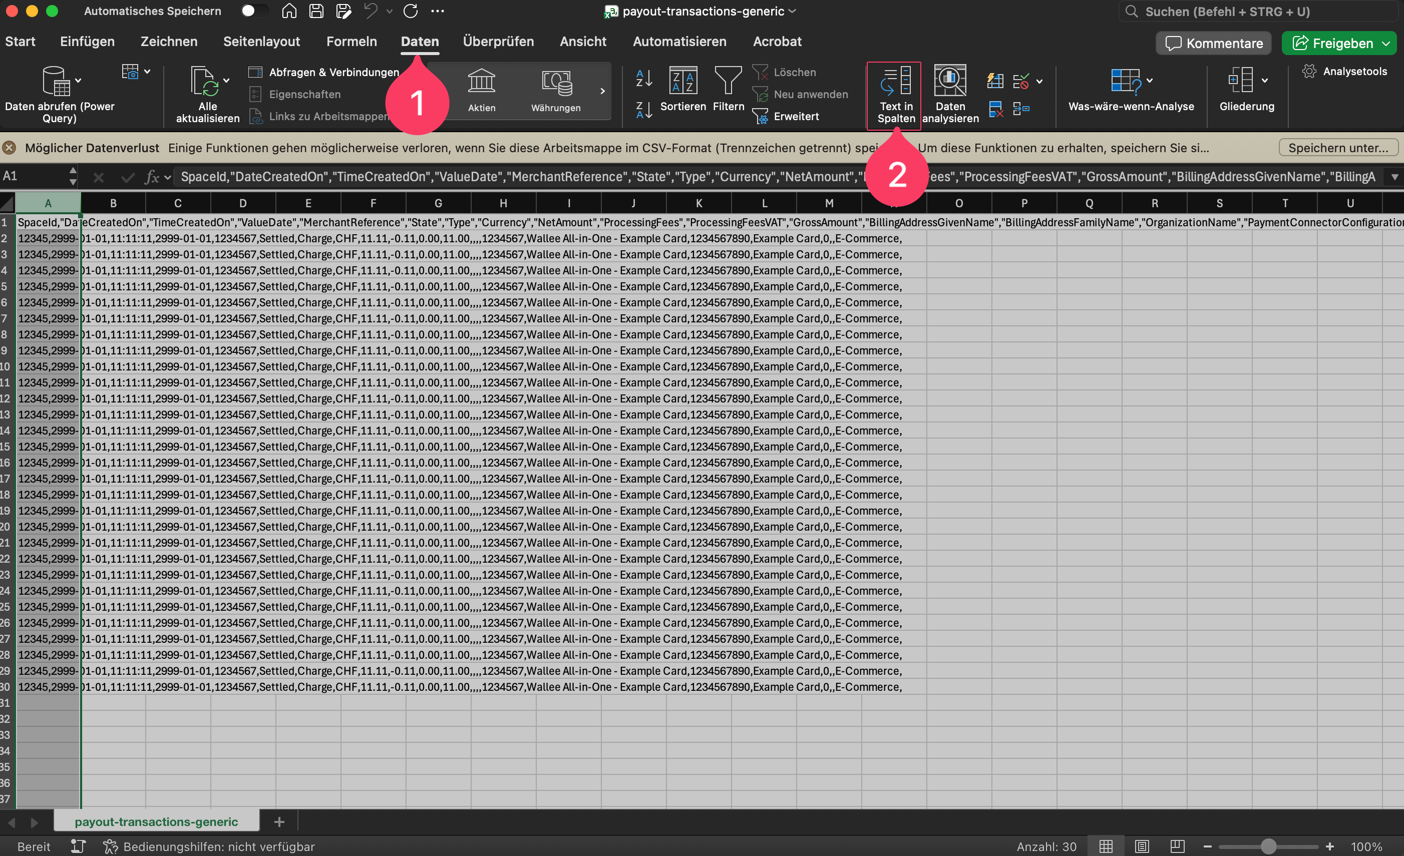1404x856 pixels.
Task: Expand the Was-wäre-wenn-Analyse dropdown
Action: pyautogui.click(x=1150, y=80)
